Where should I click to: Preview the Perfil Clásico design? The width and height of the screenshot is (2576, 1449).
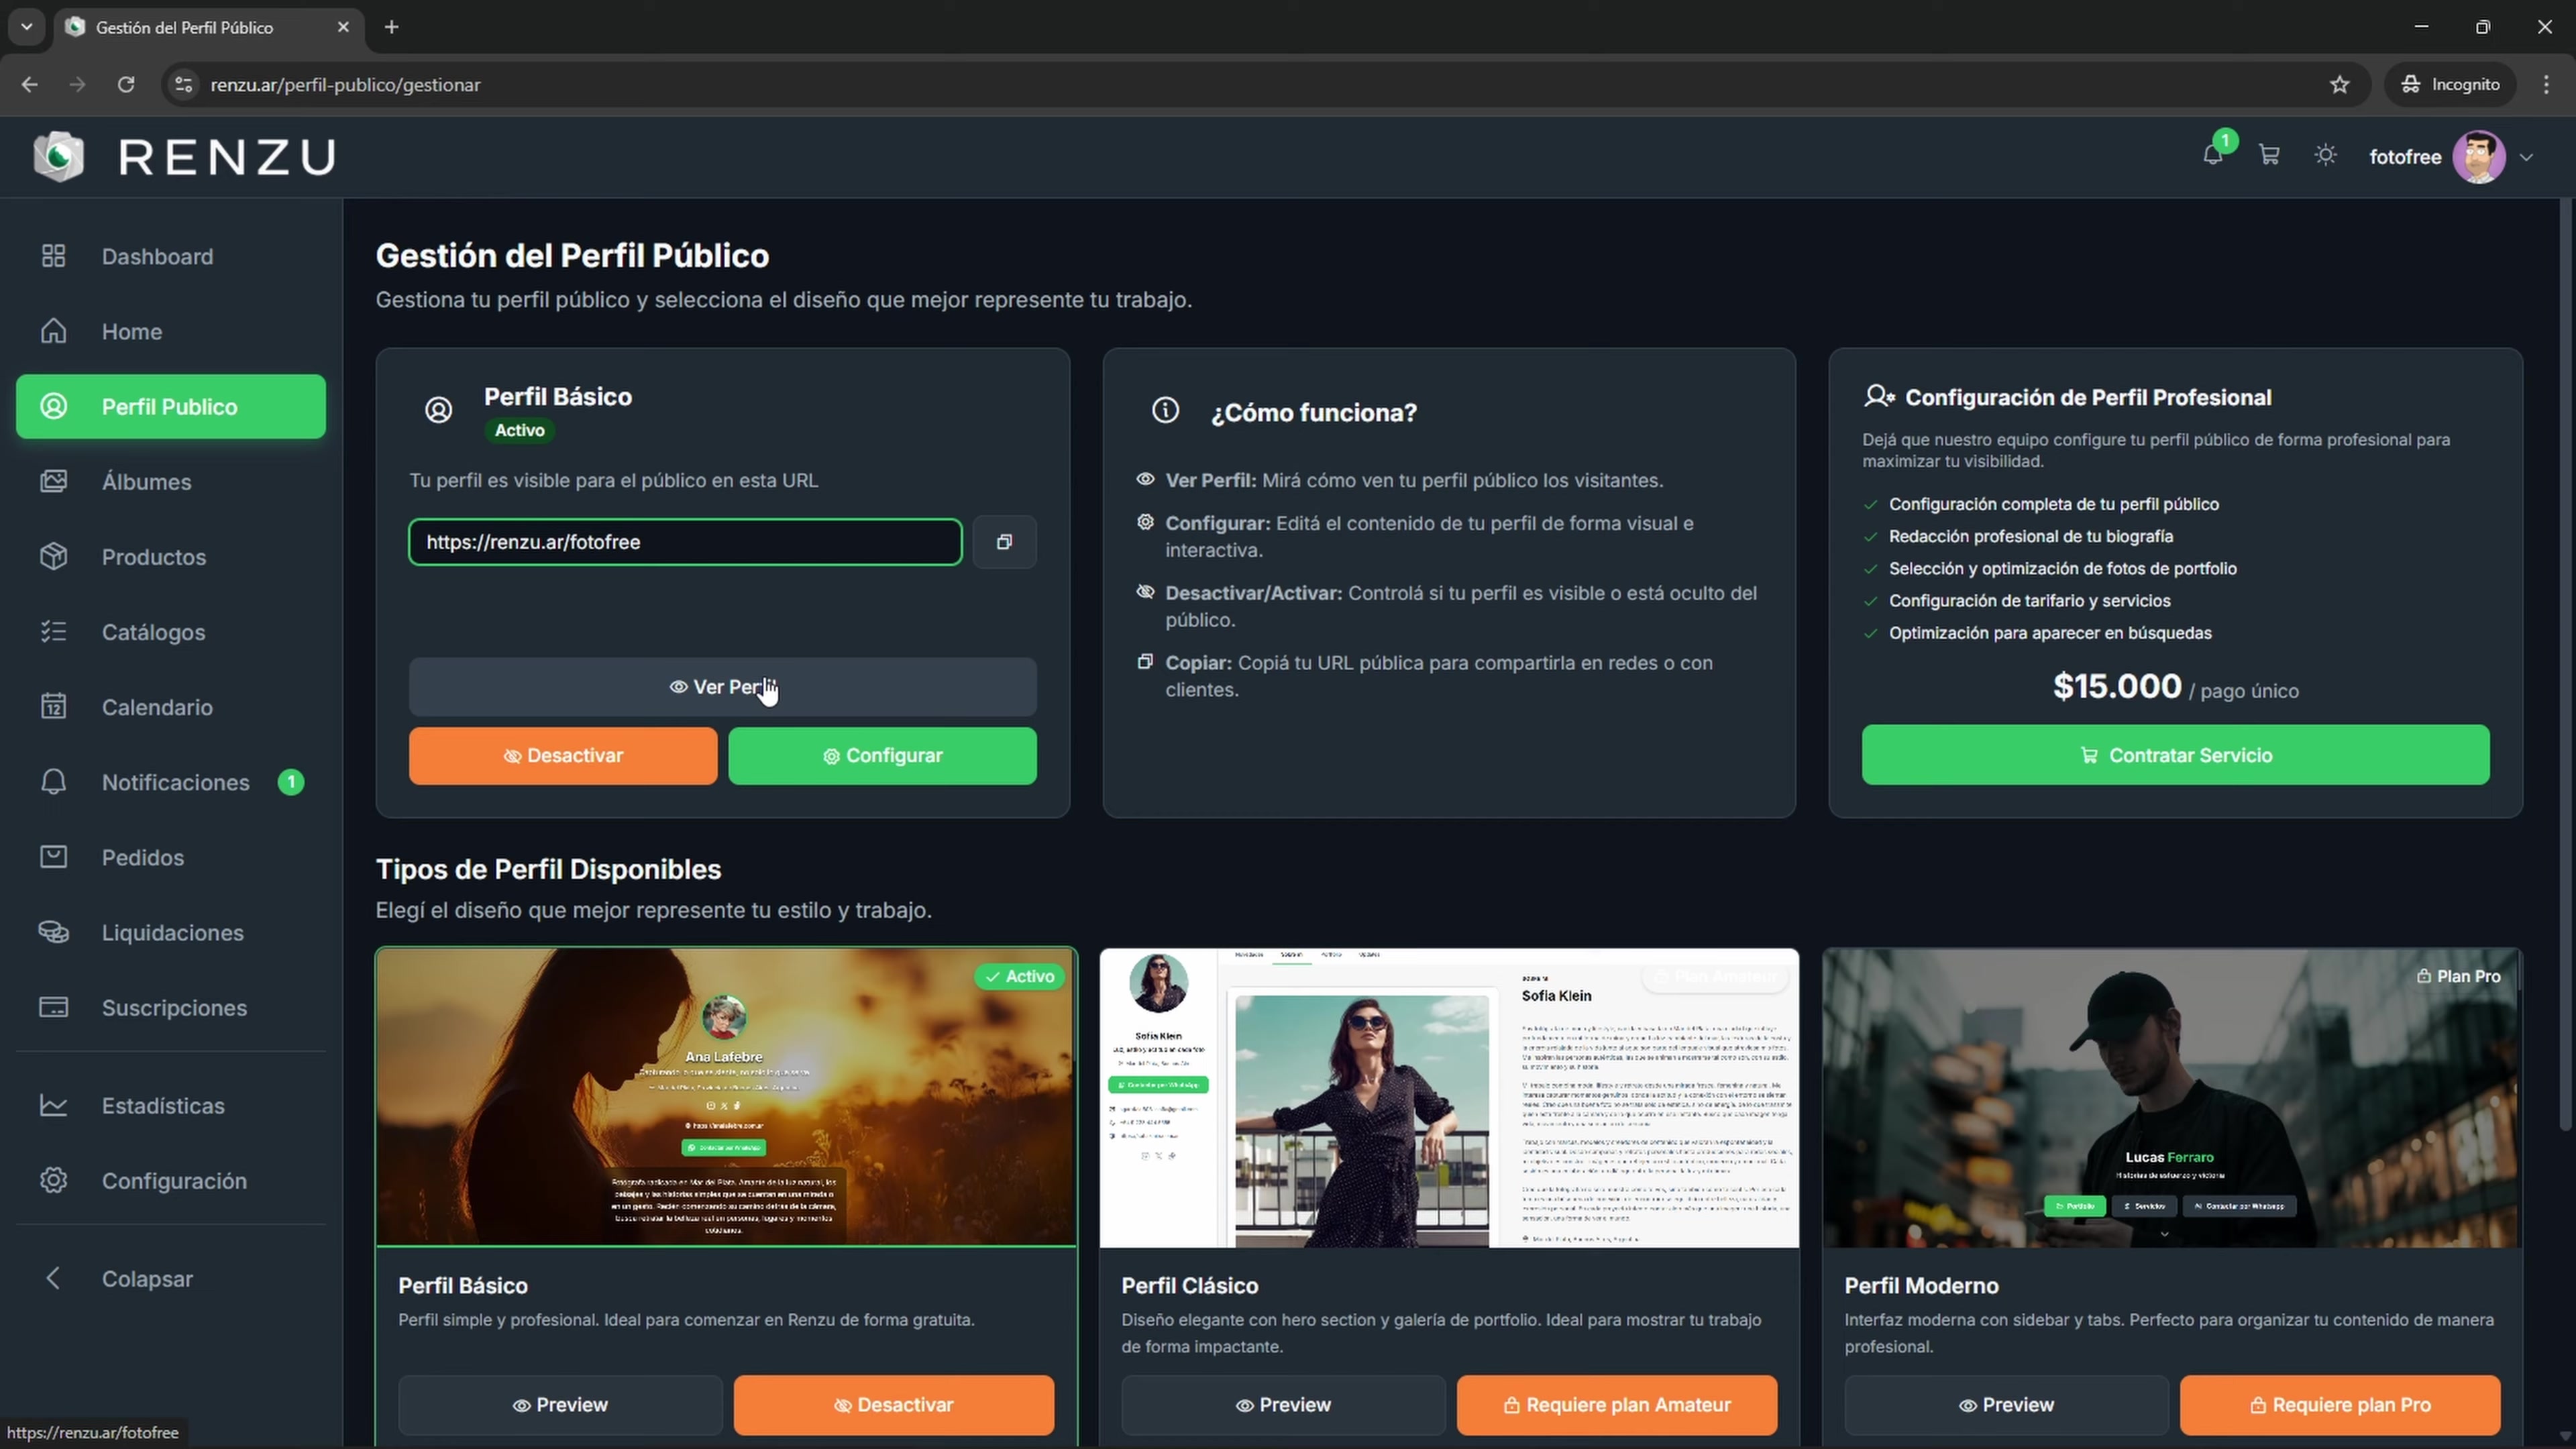coord(1283,1404)
